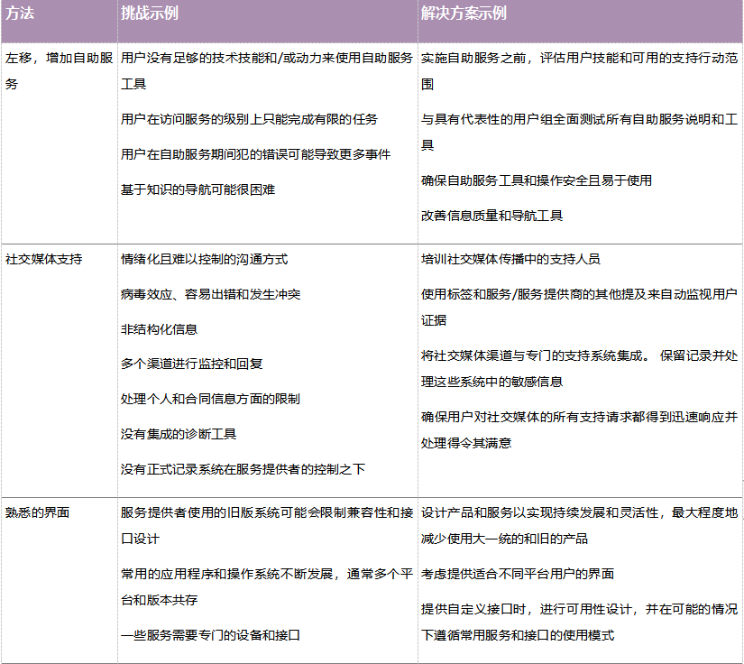Click the text 情绪化且难以控制的沟通方式
The height and width of the screenshot is (664, 744).
click(x=204, y=259)
